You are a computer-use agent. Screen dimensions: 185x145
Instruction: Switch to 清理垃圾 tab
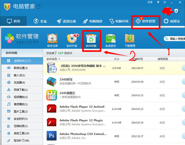coord(66,21)
